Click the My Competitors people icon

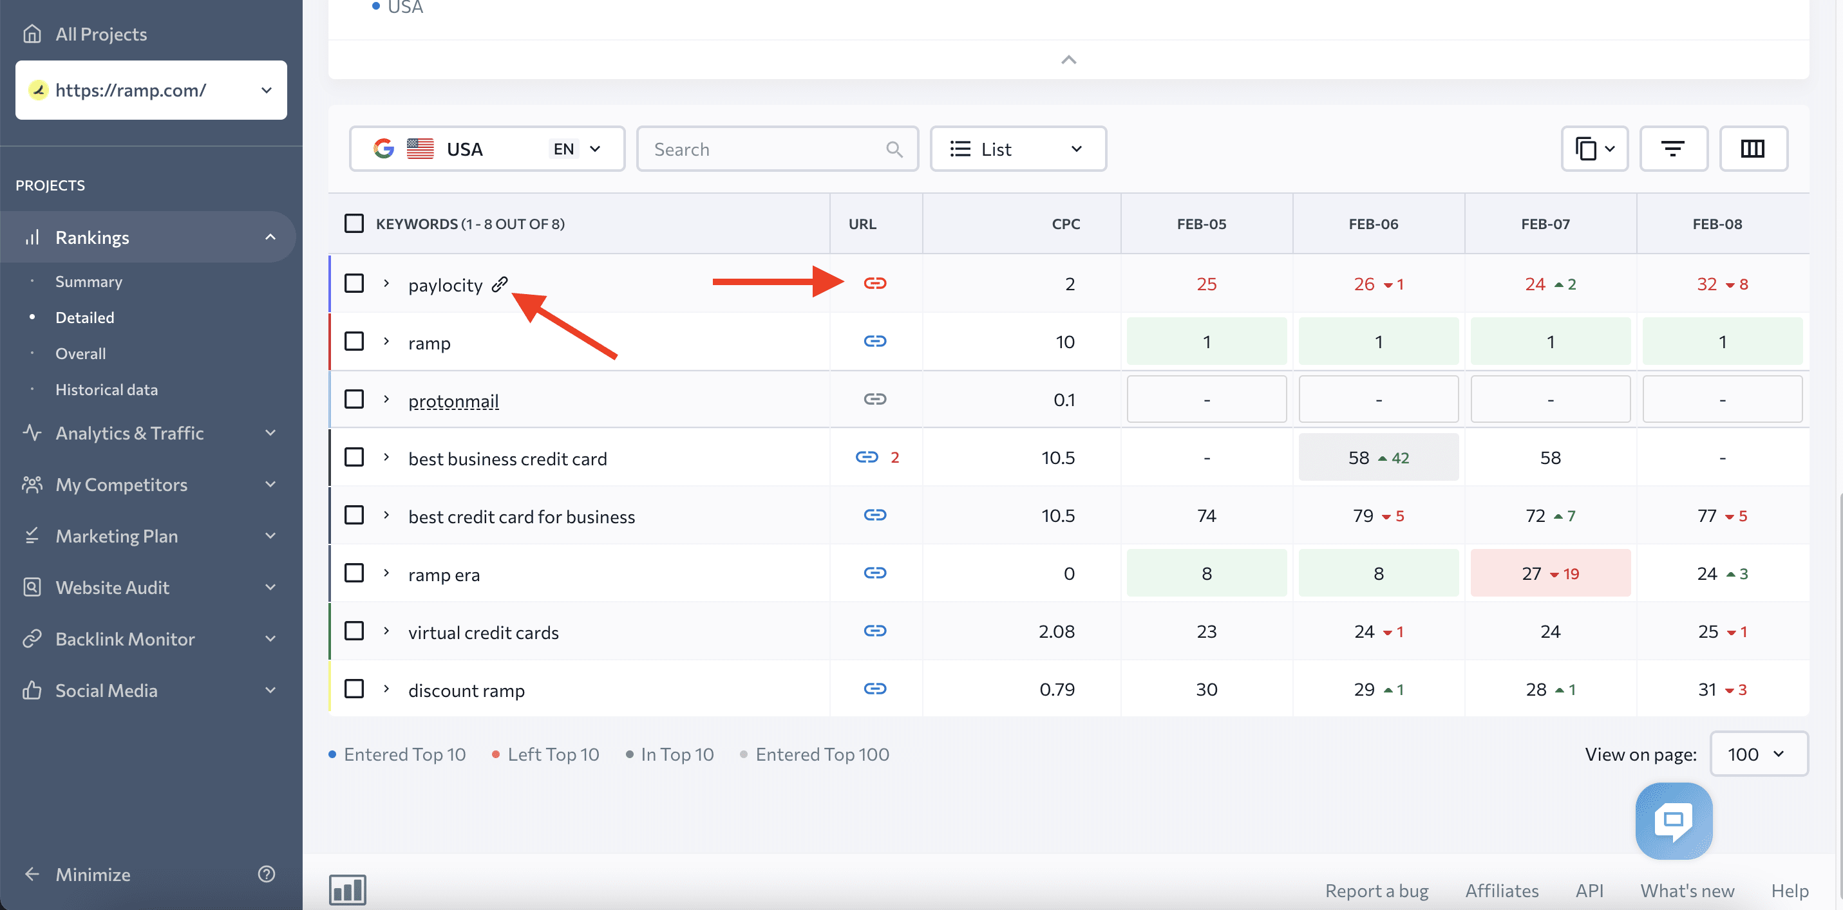pyautogui.click(x=32, y=485)
